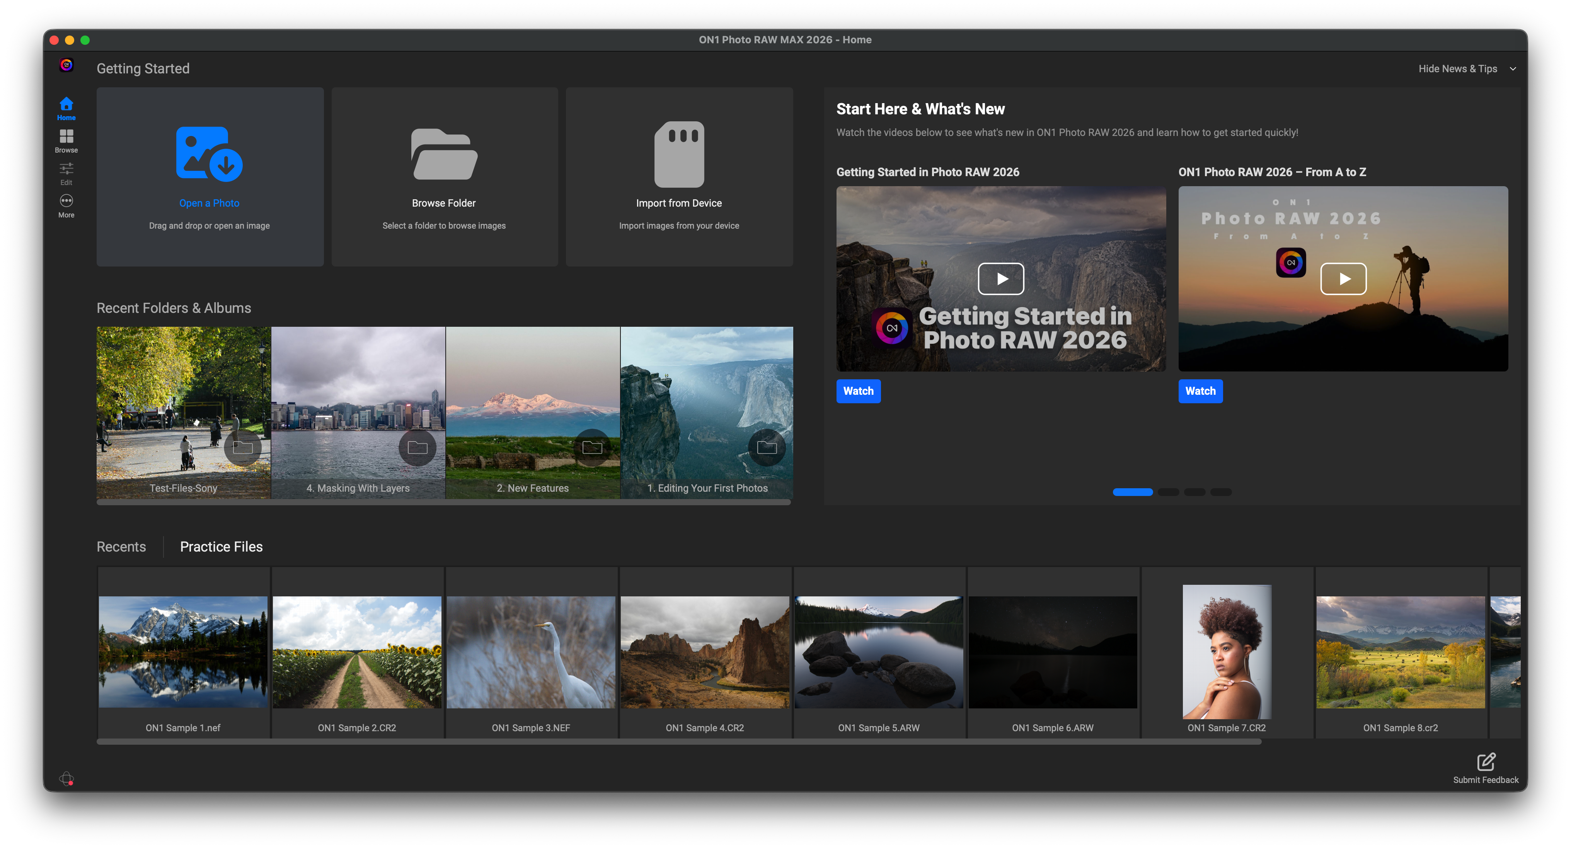Open folder icon on Test-Files-Sony
The width and height of the screenshot is (1571, 849).
(x=243, y=447)
